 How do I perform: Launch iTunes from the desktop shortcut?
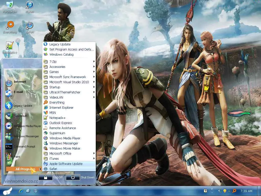pos(30,7)
